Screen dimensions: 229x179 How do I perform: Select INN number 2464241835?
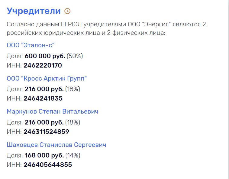click(43, 98)
